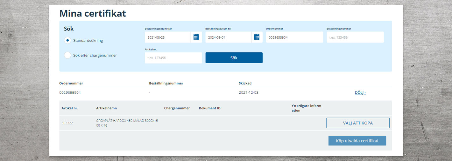Click the Artikel nr. search field
The height and width of the screenshot is (161, 452).
(x=173, y=58)
